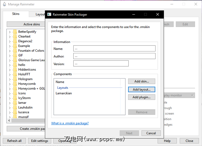Screen dimensions: 202x146
Task: Click the Elegance2 folder icon
Action: click(15, 41)
